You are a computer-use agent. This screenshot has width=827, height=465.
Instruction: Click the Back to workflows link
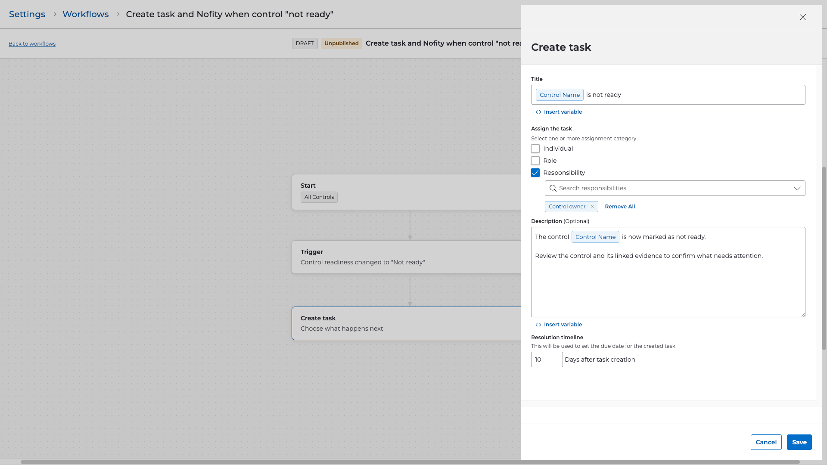32,44
